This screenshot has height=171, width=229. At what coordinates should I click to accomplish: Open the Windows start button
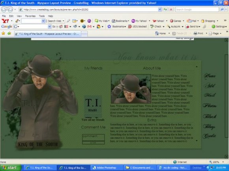coord(11,167)
